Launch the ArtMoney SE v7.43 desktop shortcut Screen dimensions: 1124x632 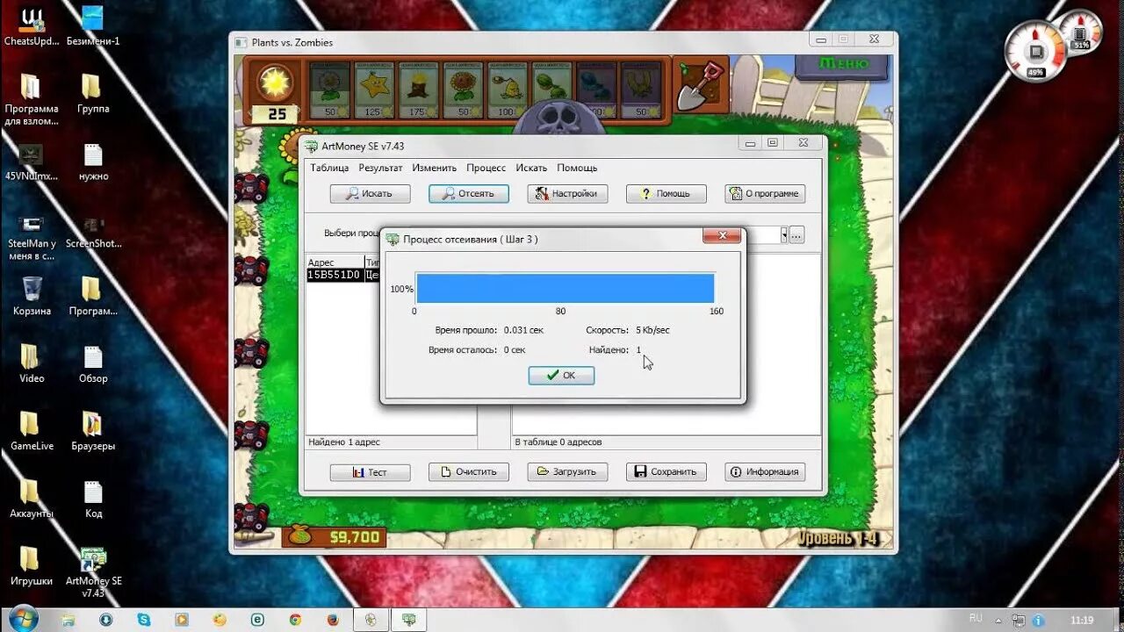pyautogui.click(x=93, y=572)
